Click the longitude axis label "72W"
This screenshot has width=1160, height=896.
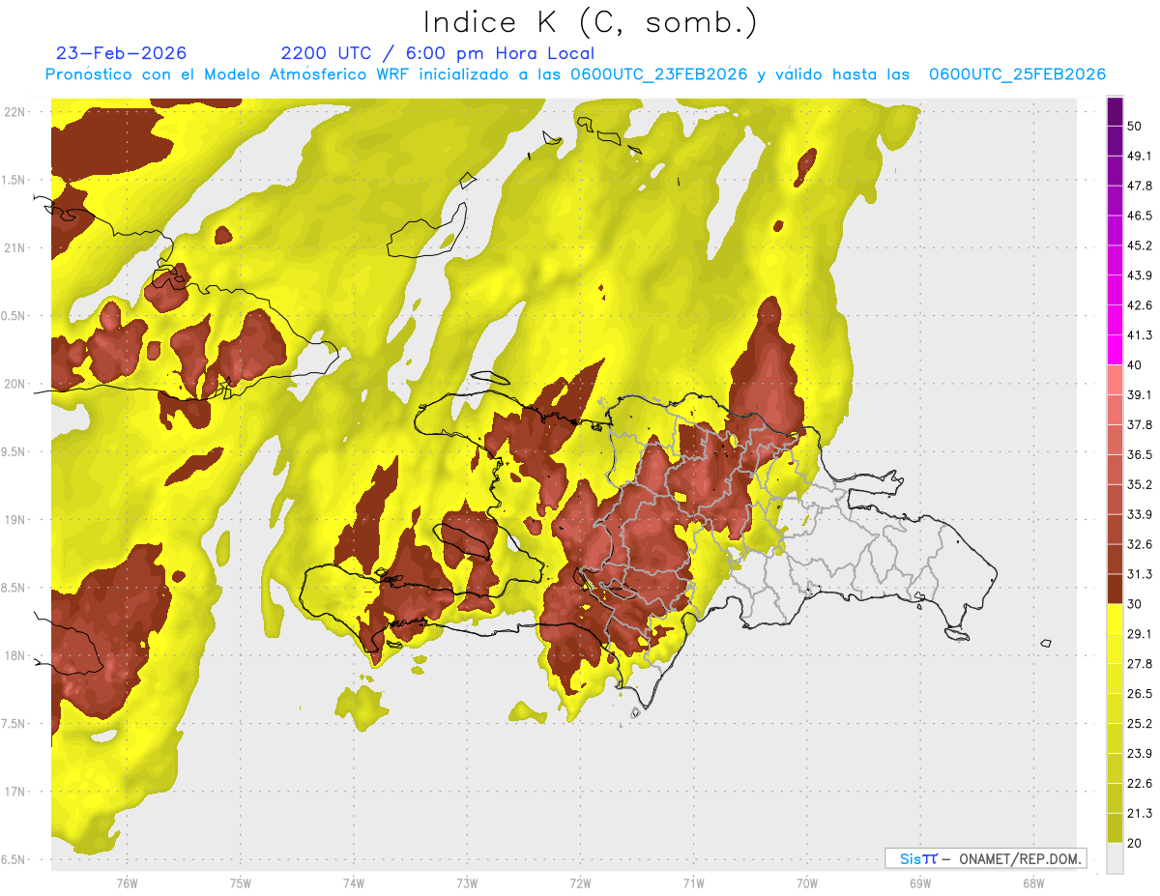(580, 882)
